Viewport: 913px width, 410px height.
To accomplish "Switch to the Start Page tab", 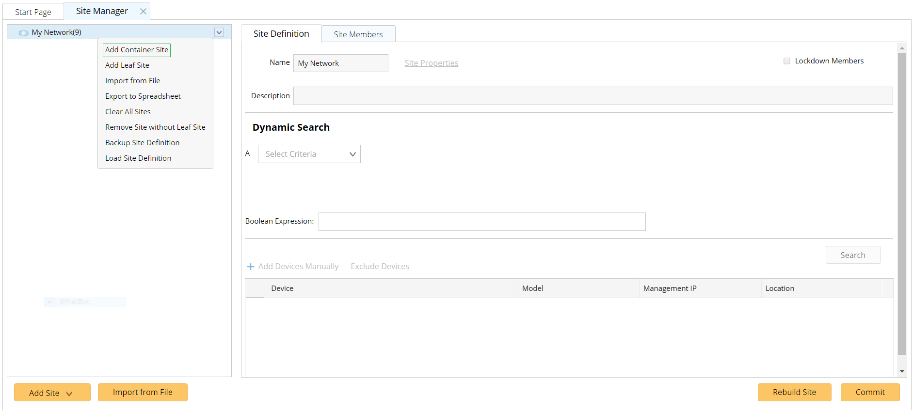I will [x=33, y=12].
